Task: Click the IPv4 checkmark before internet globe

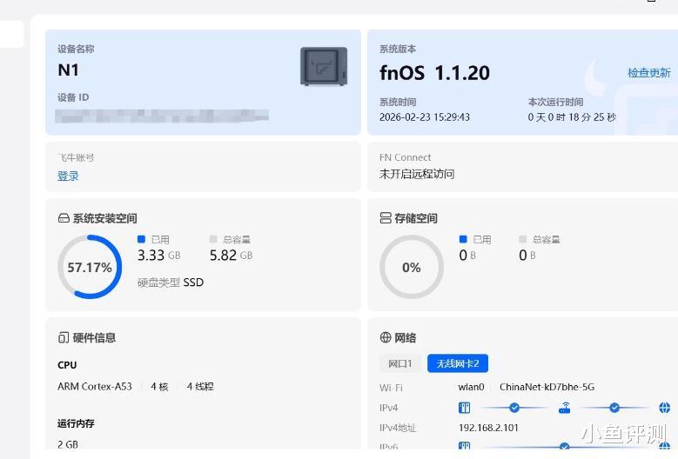Action: [x=614, y=407]
